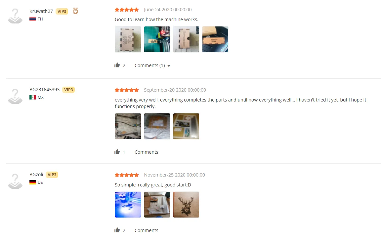View the blue laser engraving photo

coord(128,205)
